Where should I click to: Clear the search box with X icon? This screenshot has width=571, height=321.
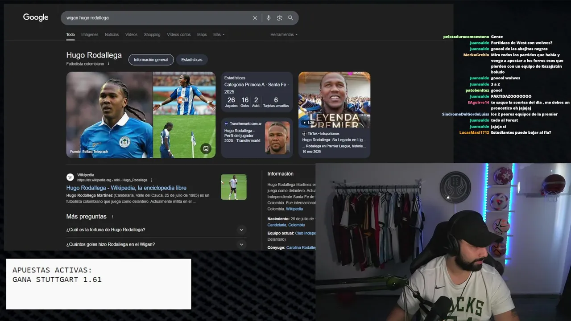255,18
